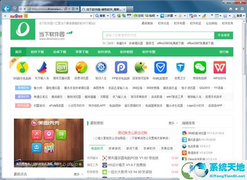Click the ePub阅读器 link
Screen dimensions: 247x180
(56, 105)
